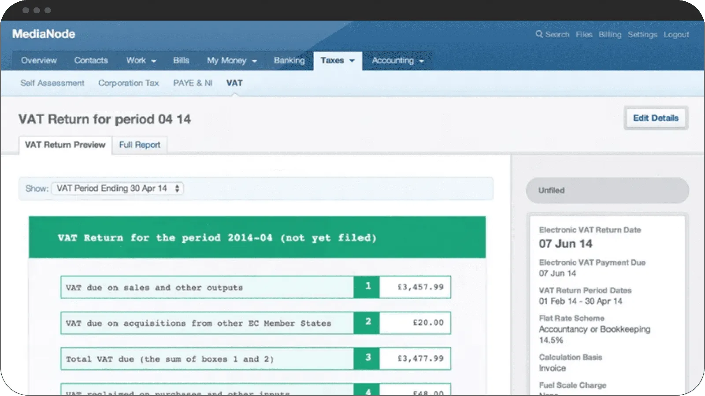
Task: Switch to Self Assessment sub-tab
Action: click(52, 83)
